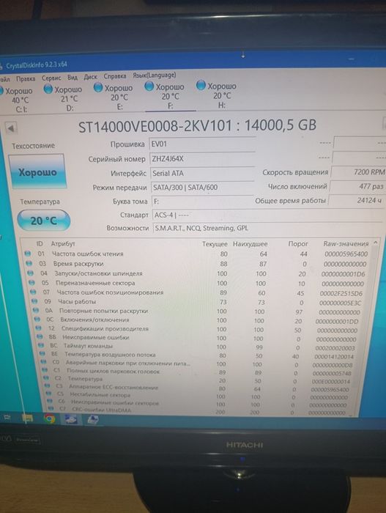Go to previous disk with left arrow button
Screen dimensions: 386x513
11,128
